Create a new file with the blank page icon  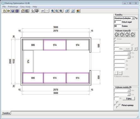[x=4, y=11]
